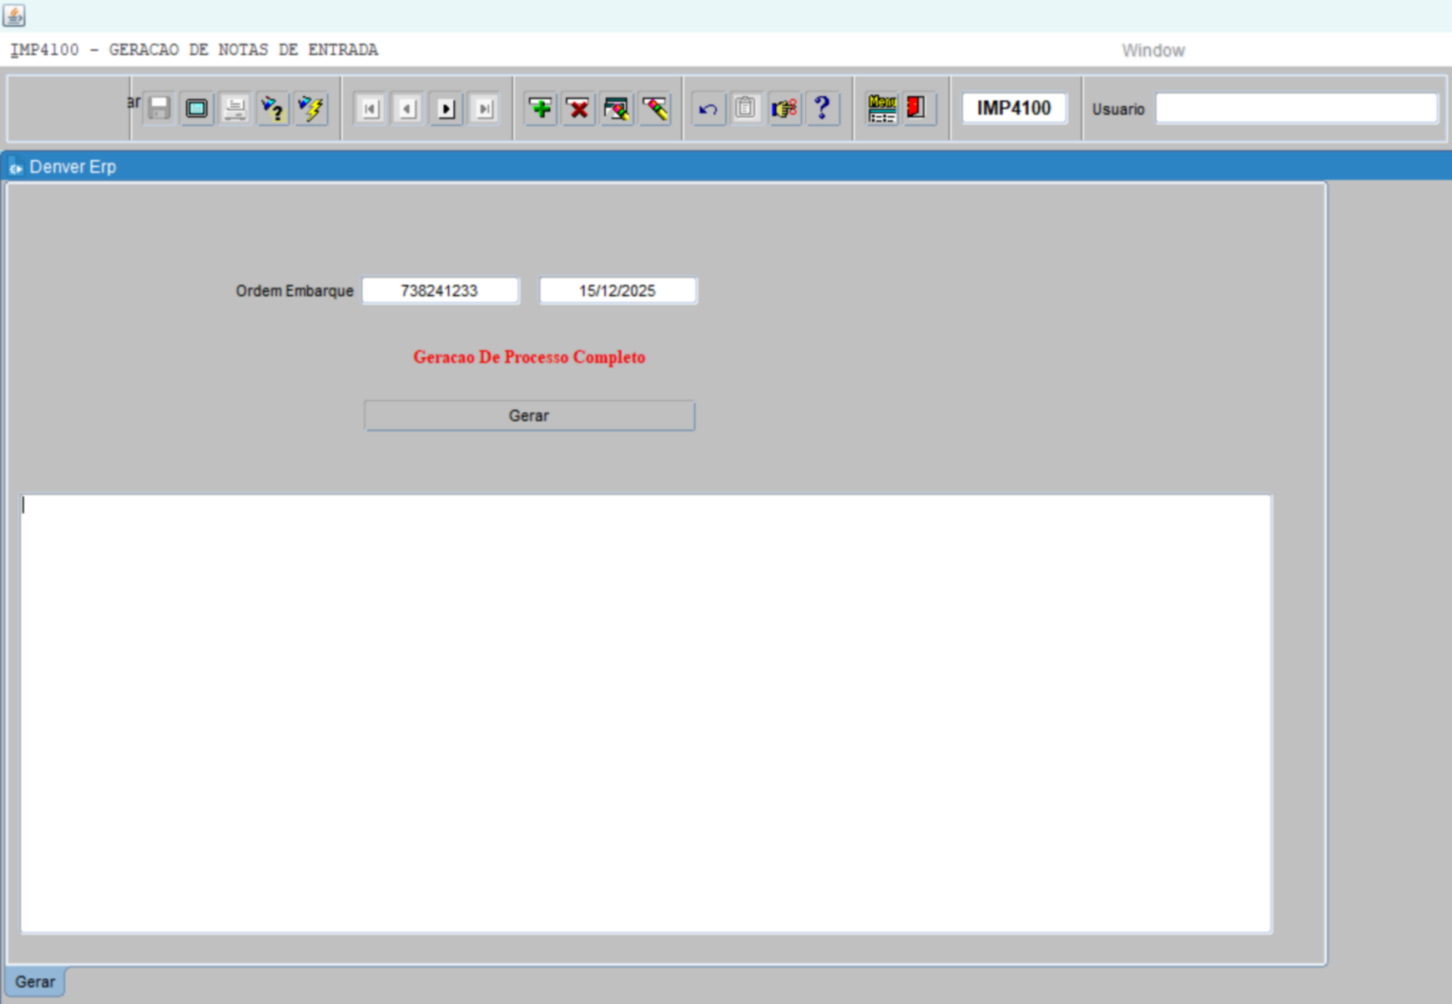Open the Window menu
The width and height of the screenshot is (1452, 1004).
[x=1152, y=51]
